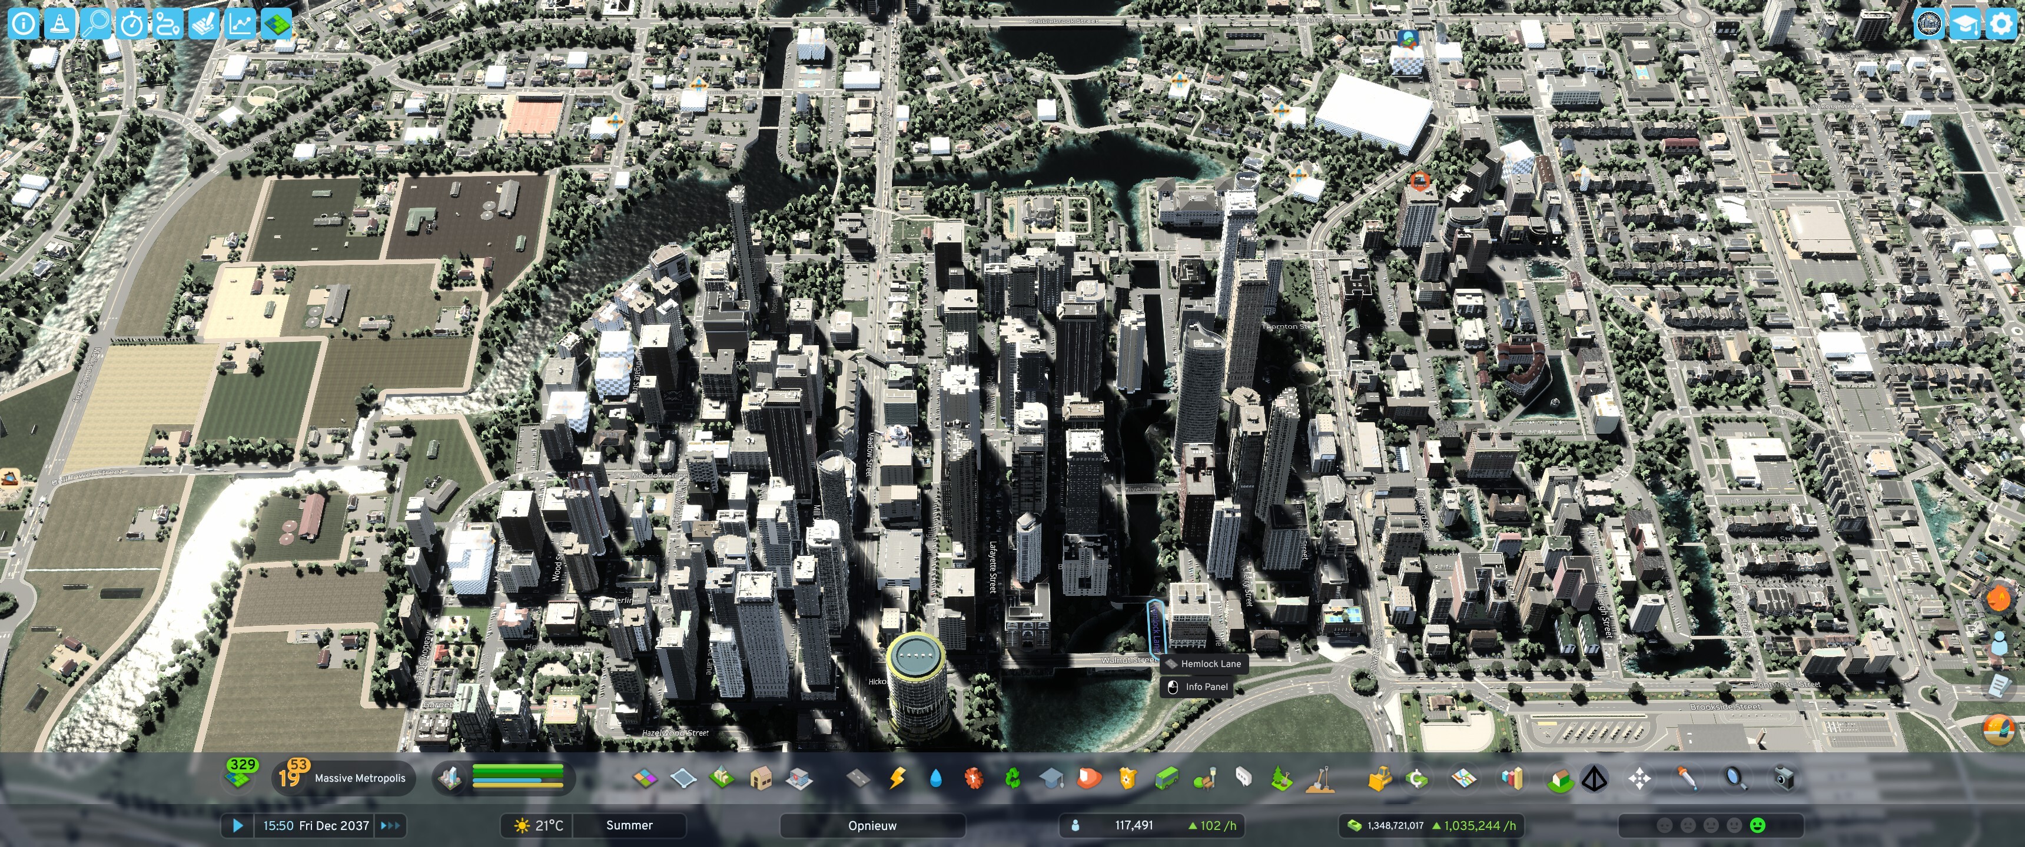Toggle photo mode camera icon

point(1784,778)
